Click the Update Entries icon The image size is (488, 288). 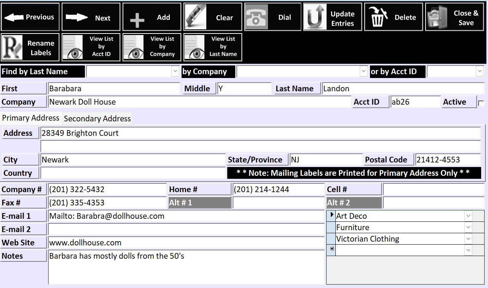click(316, 18)
